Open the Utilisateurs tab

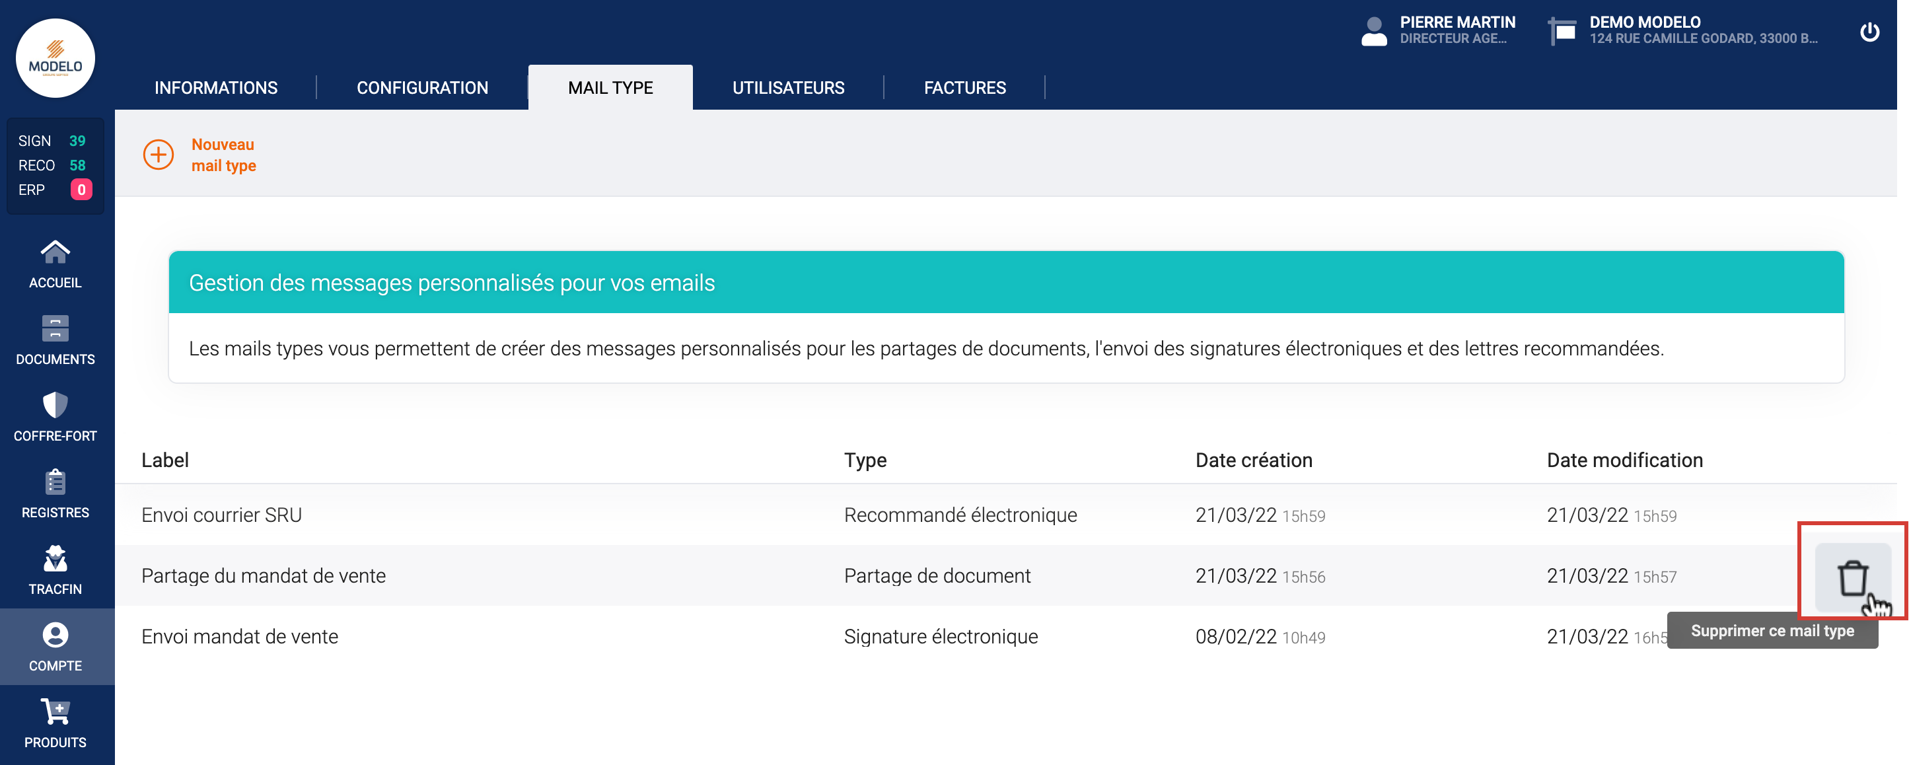pos(788,87)
